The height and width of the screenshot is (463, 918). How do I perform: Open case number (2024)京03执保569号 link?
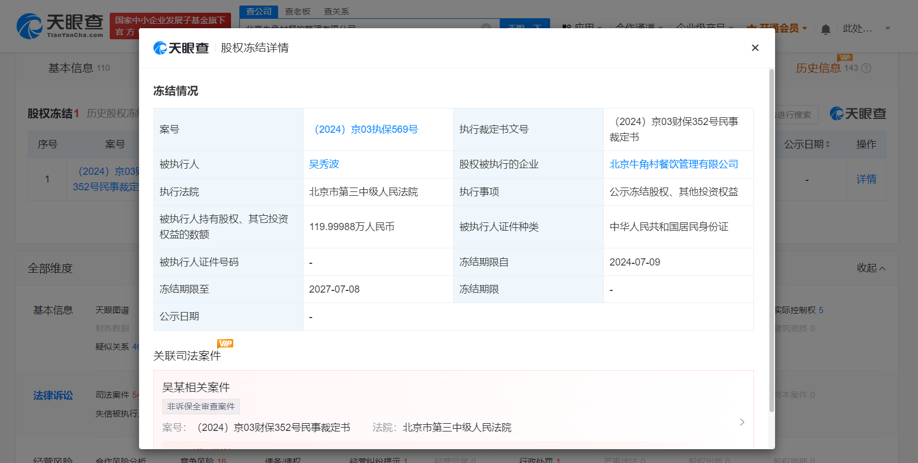coord(366,129)
